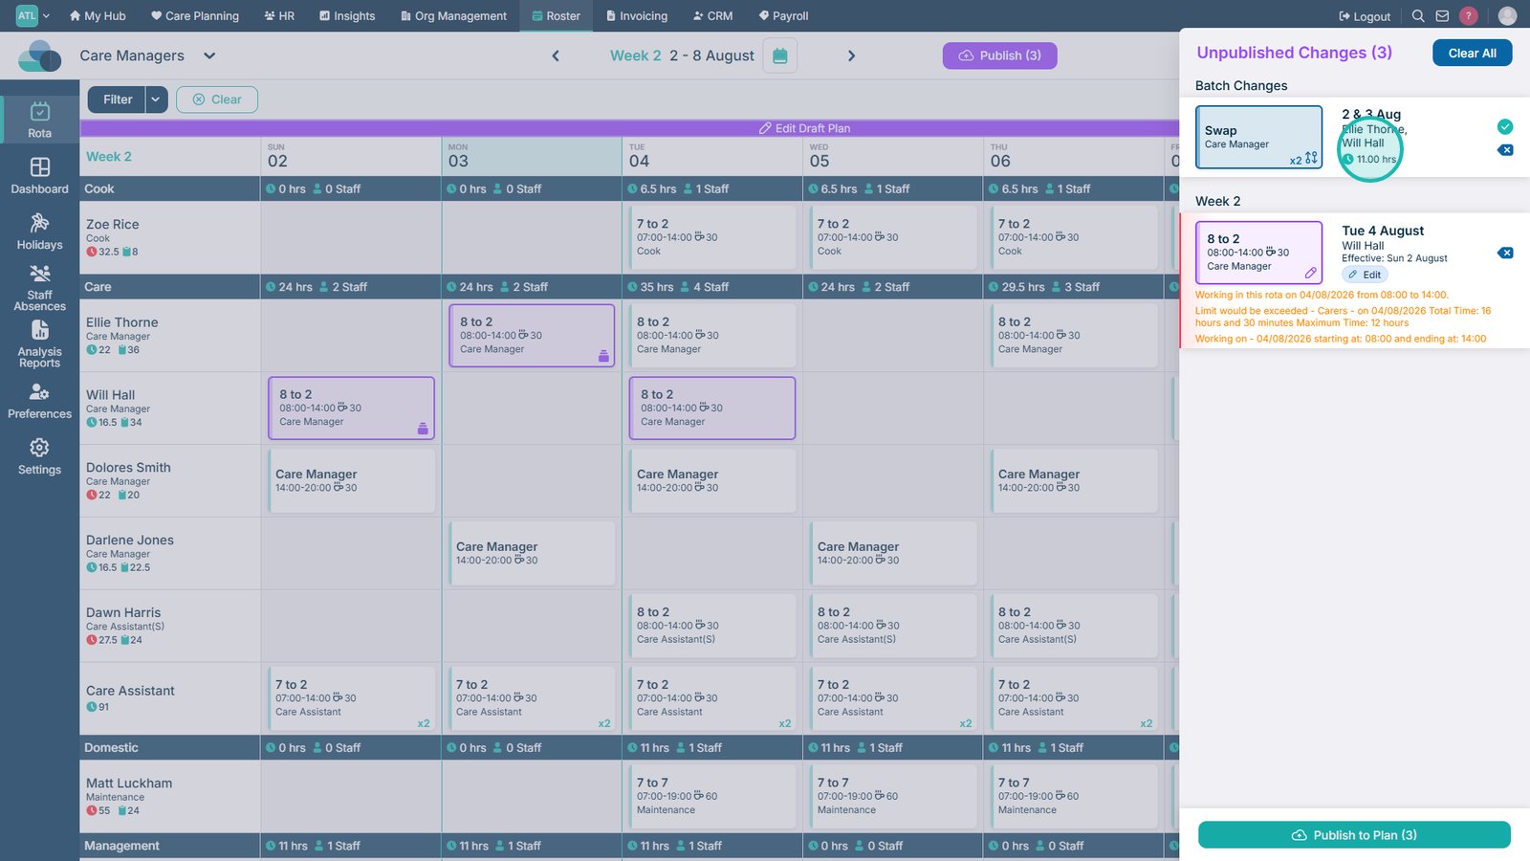Click the swap arrows icon on Swap card
The height and width of the screenshot is (861, 1530).
coord(1311,158)
